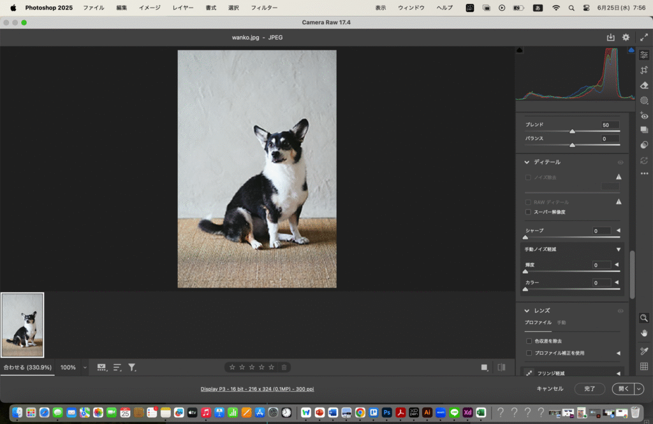Switch to the レンズ プロファイル tab
This screenshot has width=653, height=424.
tap(538, 323)
